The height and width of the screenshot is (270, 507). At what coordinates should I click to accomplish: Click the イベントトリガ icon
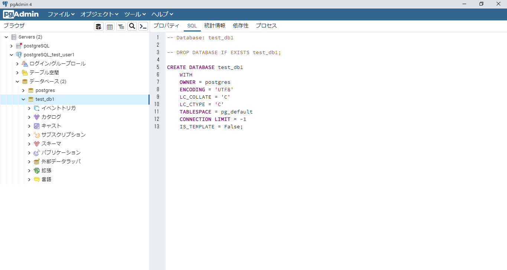(x=37, y=108)
